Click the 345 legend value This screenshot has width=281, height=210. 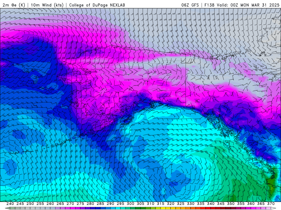tap(221, 204)
